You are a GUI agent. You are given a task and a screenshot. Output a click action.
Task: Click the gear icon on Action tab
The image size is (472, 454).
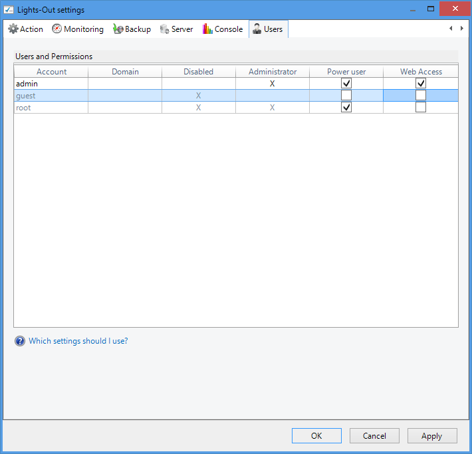pos(13,29)
